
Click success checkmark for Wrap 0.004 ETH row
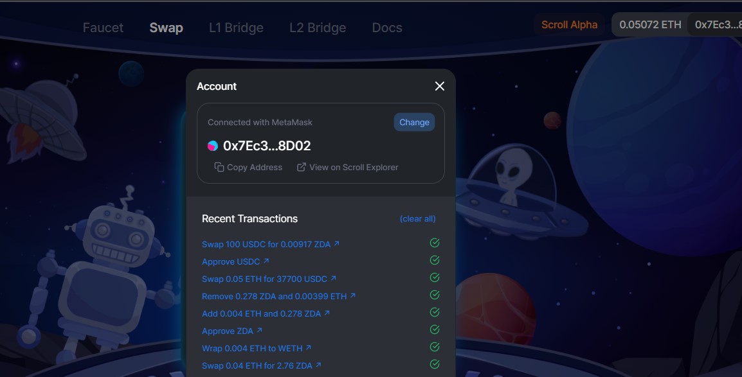click(x=435, y=347)
